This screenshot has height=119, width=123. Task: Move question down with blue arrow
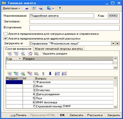point(50,74)
